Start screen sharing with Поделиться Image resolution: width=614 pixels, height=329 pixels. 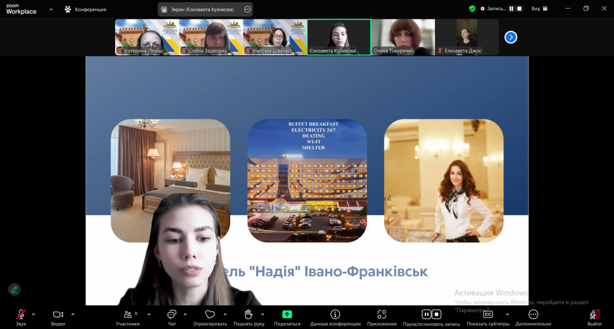pyautogui.click(x=287, y=317)
